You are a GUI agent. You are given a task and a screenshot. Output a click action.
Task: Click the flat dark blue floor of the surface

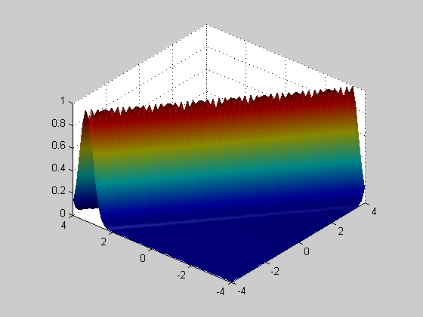click(x=230, y=248)
